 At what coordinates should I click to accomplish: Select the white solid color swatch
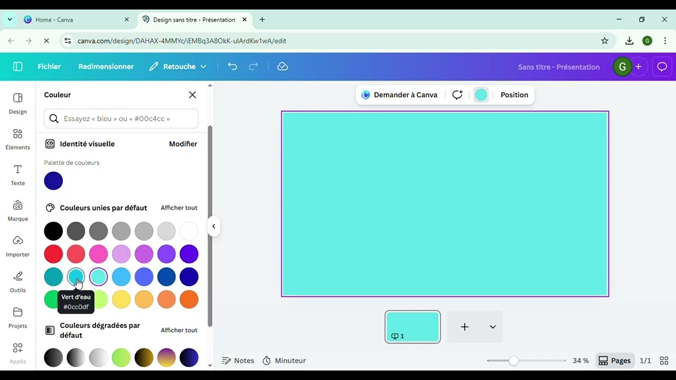point(189,231)
